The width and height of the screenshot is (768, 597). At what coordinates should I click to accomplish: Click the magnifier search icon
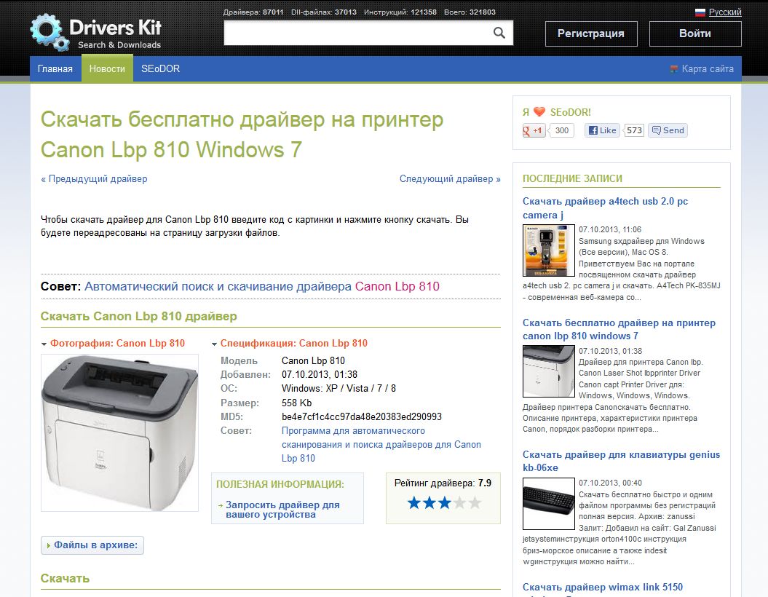point(499,33)
